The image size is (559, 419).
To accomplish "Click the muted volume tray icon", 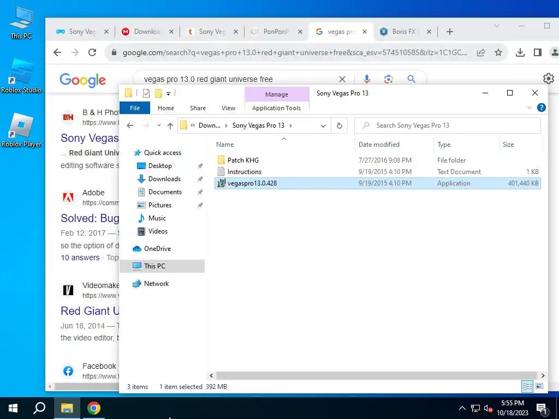I will click(488, 408).
